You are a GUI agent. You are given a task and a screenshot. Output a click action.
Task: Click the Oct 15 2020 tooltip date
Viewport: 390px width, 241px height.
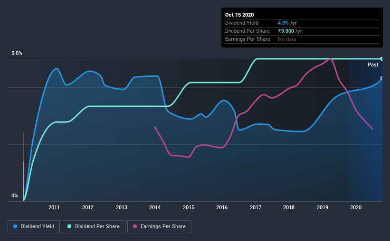(x=239, y=15)
